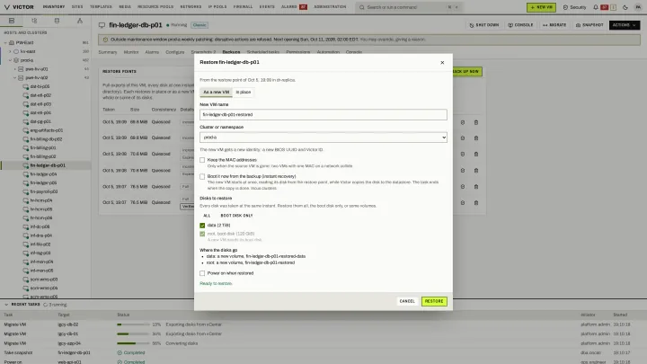Open the PA user avatar menu
The width and height of the screenshot is (647, 364).
coord(638,7)
